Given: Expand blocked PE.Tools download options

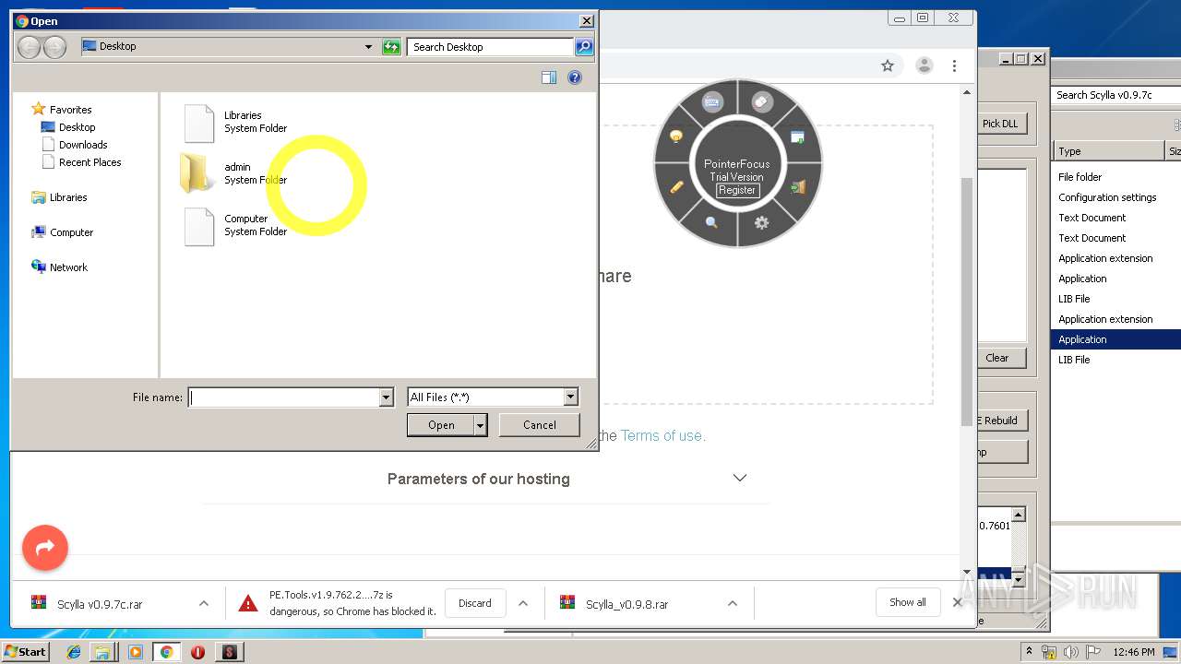Looking at the screenshot, I should pyautogui.click(x=523, y=603).
